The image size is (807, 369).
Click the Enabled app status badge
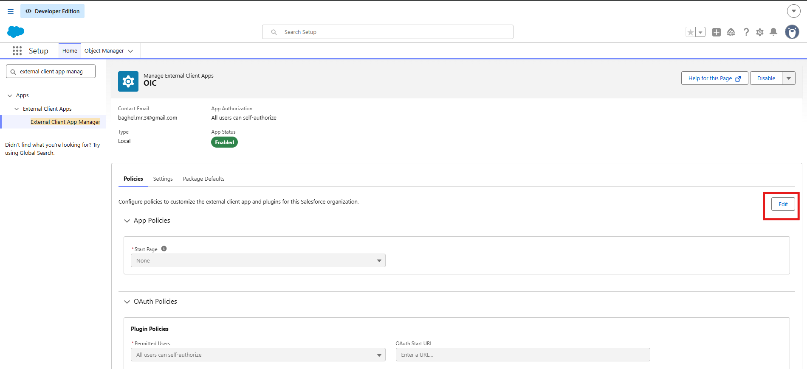point(224,142)
